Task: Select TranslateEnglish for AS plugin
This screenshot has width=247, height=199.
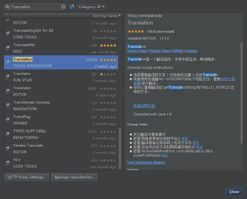Action: click(61, 34)
